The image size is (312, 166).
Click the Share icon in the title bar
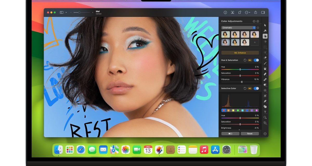pyautogui.click(x=256, y=12)
